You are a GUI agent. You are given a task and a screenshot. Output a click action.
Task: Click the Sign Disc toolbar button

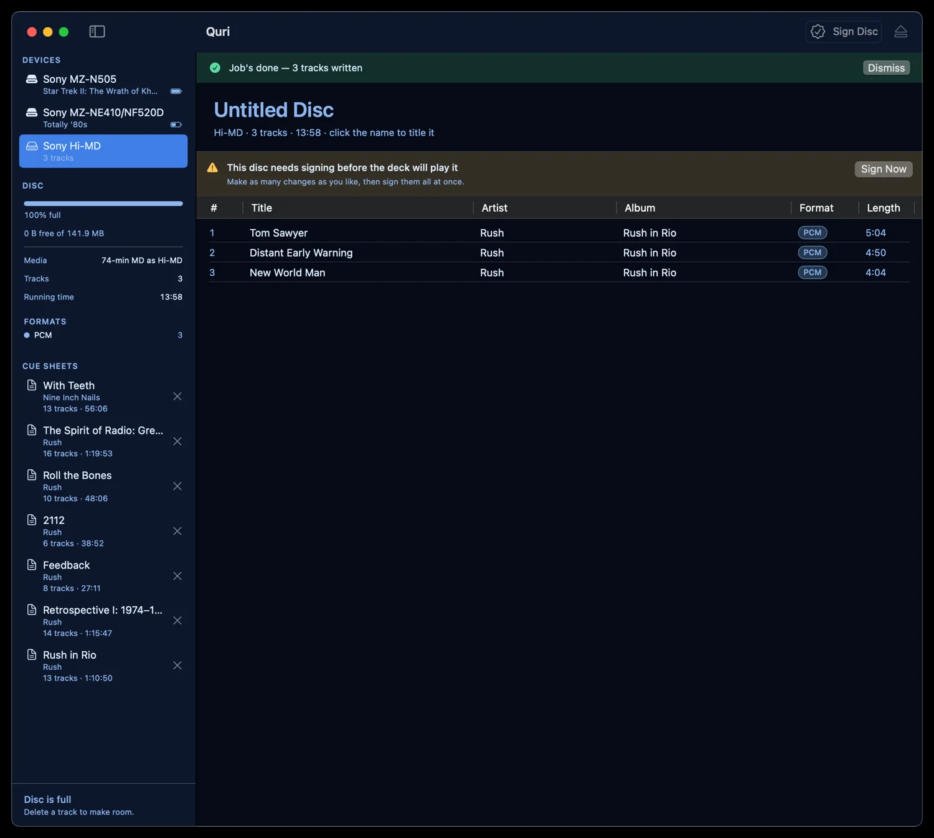coord(844,32)
